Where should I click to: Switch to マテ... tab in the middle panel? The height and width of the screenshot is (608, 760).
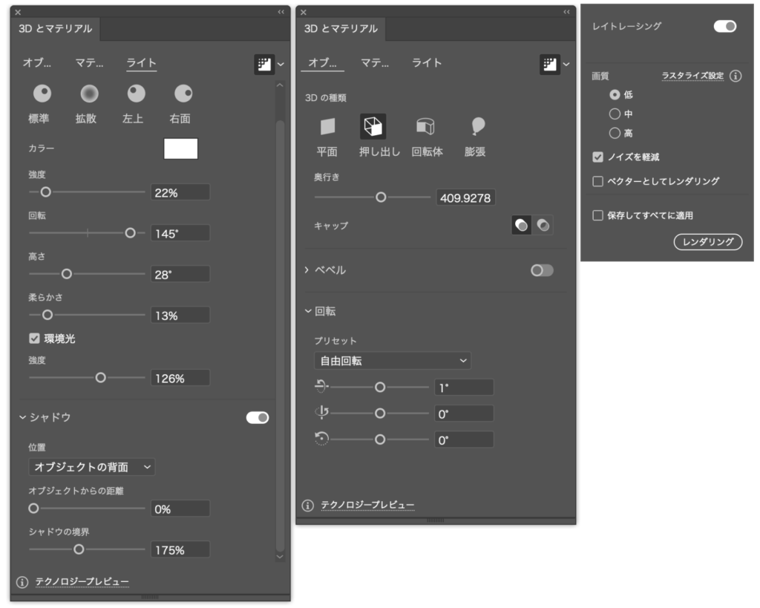click(x=375, y=63)
